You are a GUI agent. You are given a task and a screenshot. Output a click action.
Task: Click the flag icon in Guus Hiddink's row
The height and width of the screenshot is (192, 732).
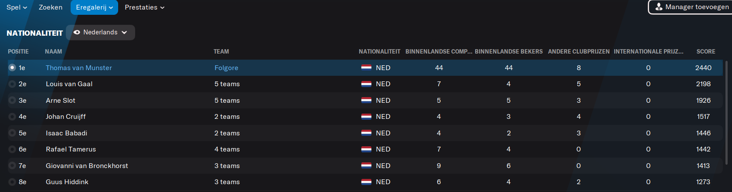click(366, 182)
